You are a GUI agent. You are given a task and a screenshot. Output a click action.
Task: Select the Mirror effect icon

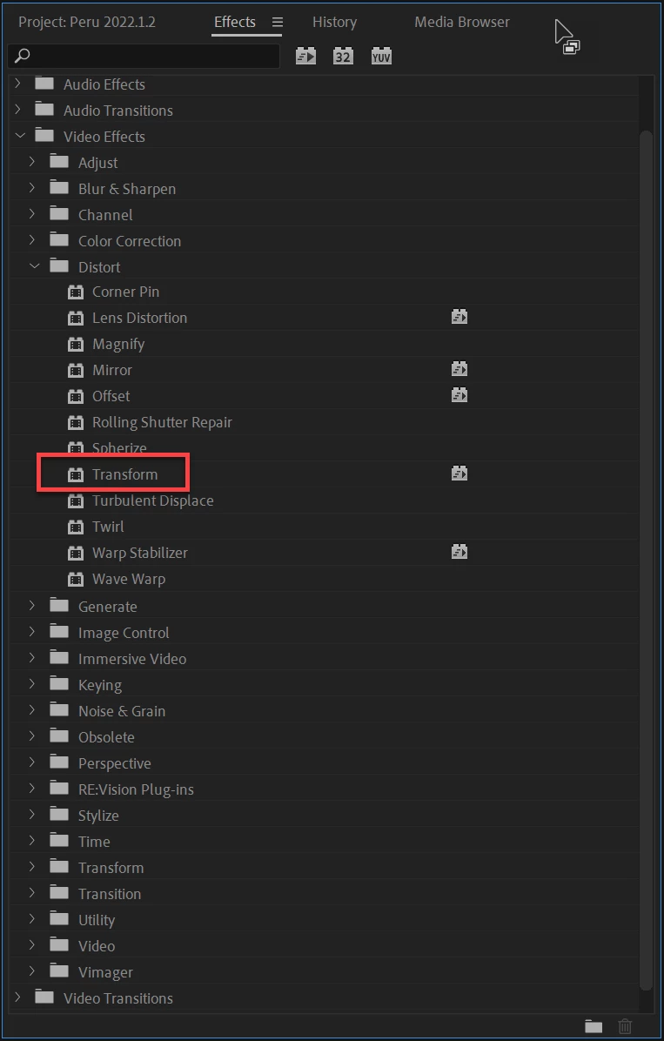[x=76, y=371]
